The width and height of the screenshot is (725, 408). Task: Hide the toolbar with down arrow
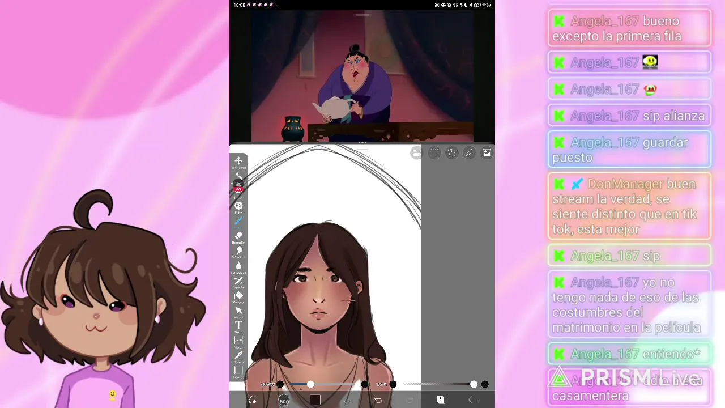pos(347,400)
